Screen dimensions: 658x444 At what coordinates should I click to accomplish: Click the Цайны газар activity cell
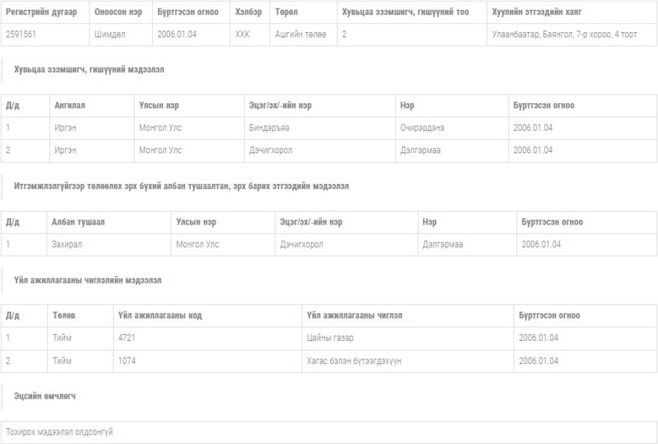(x=330, y=338)
